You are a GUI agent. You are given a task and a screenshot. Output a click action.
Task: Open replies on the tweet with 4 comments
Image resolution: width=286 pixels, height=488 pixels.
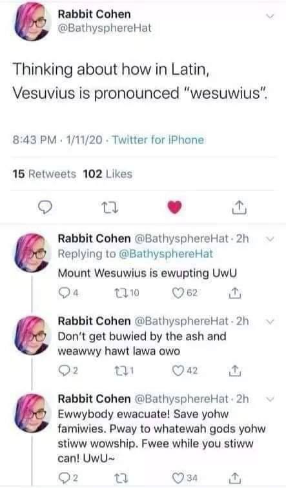(62, 293)
